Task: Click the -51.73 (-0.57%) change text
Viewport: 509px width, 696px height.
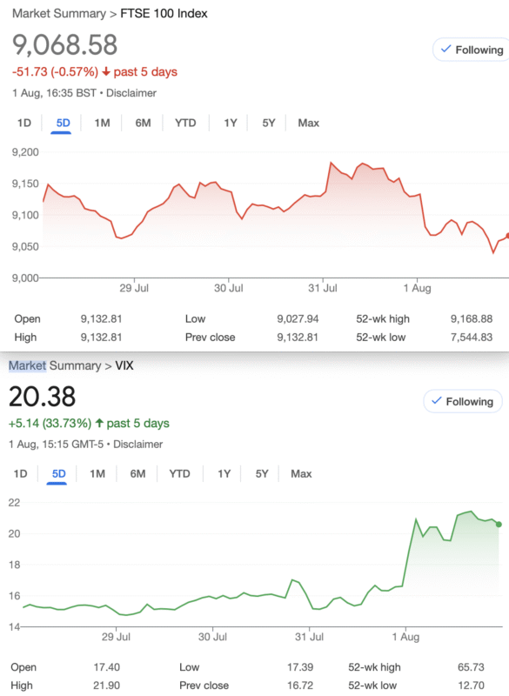Action: 55,72
